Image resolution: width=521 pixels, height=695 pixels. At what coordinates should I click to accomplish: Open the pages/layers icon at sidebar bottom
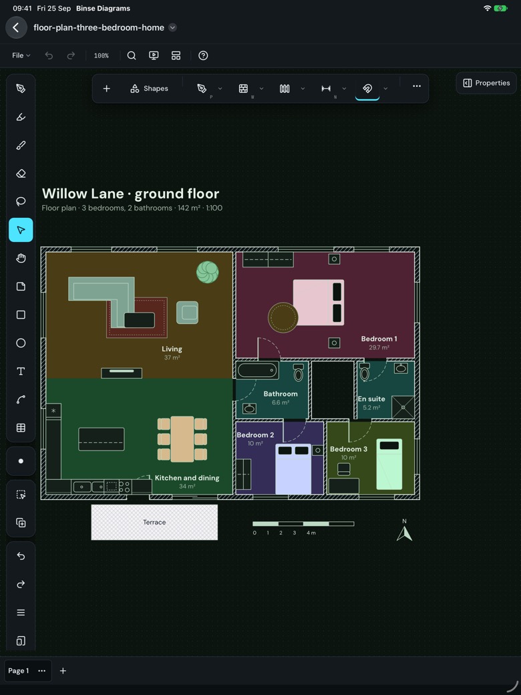[x=21, y=641]
